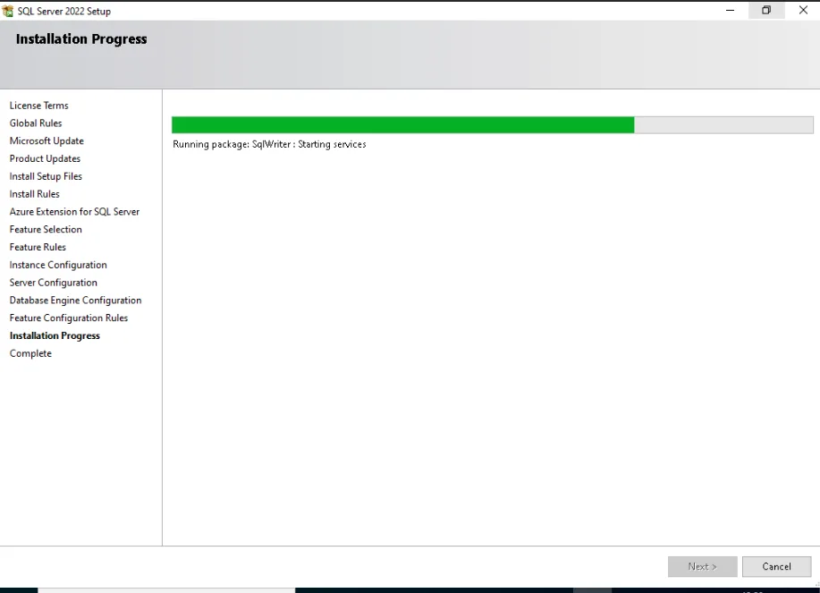
Task: Select Server Configuration step
Action: click(x=54, y=283)
